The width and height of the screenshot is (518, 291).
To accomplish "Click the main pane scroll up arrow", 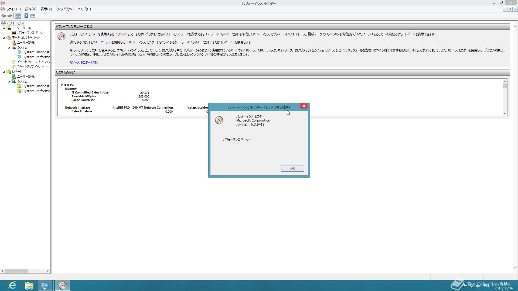I will tap(515, 27).
